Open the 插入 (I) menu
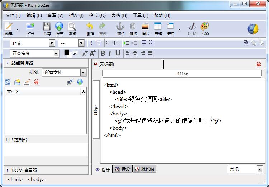The width and height of the screenshot is (269, 187). point(76,15)
